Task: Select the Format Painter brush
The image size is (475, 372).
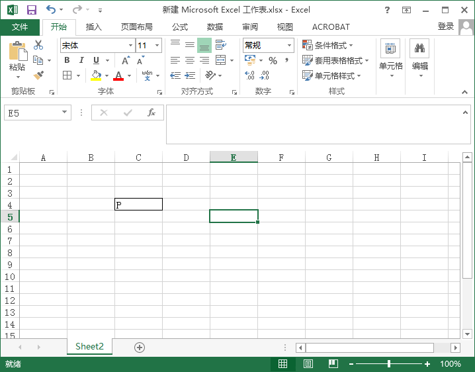Action: (x=38, y=75)
